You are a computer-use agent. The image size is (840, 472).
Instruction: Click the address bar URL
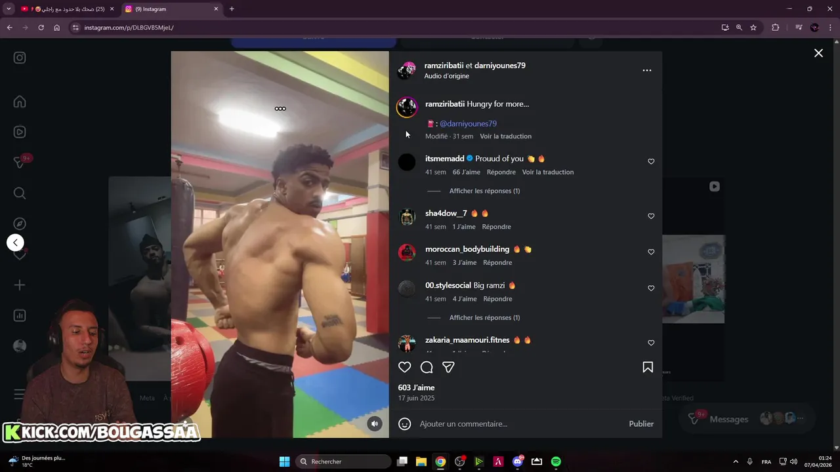point(129,28)
